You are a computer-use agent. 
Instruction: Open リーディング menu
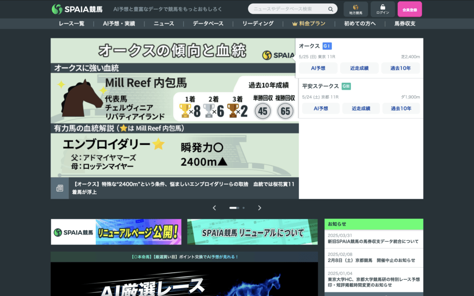258,24
